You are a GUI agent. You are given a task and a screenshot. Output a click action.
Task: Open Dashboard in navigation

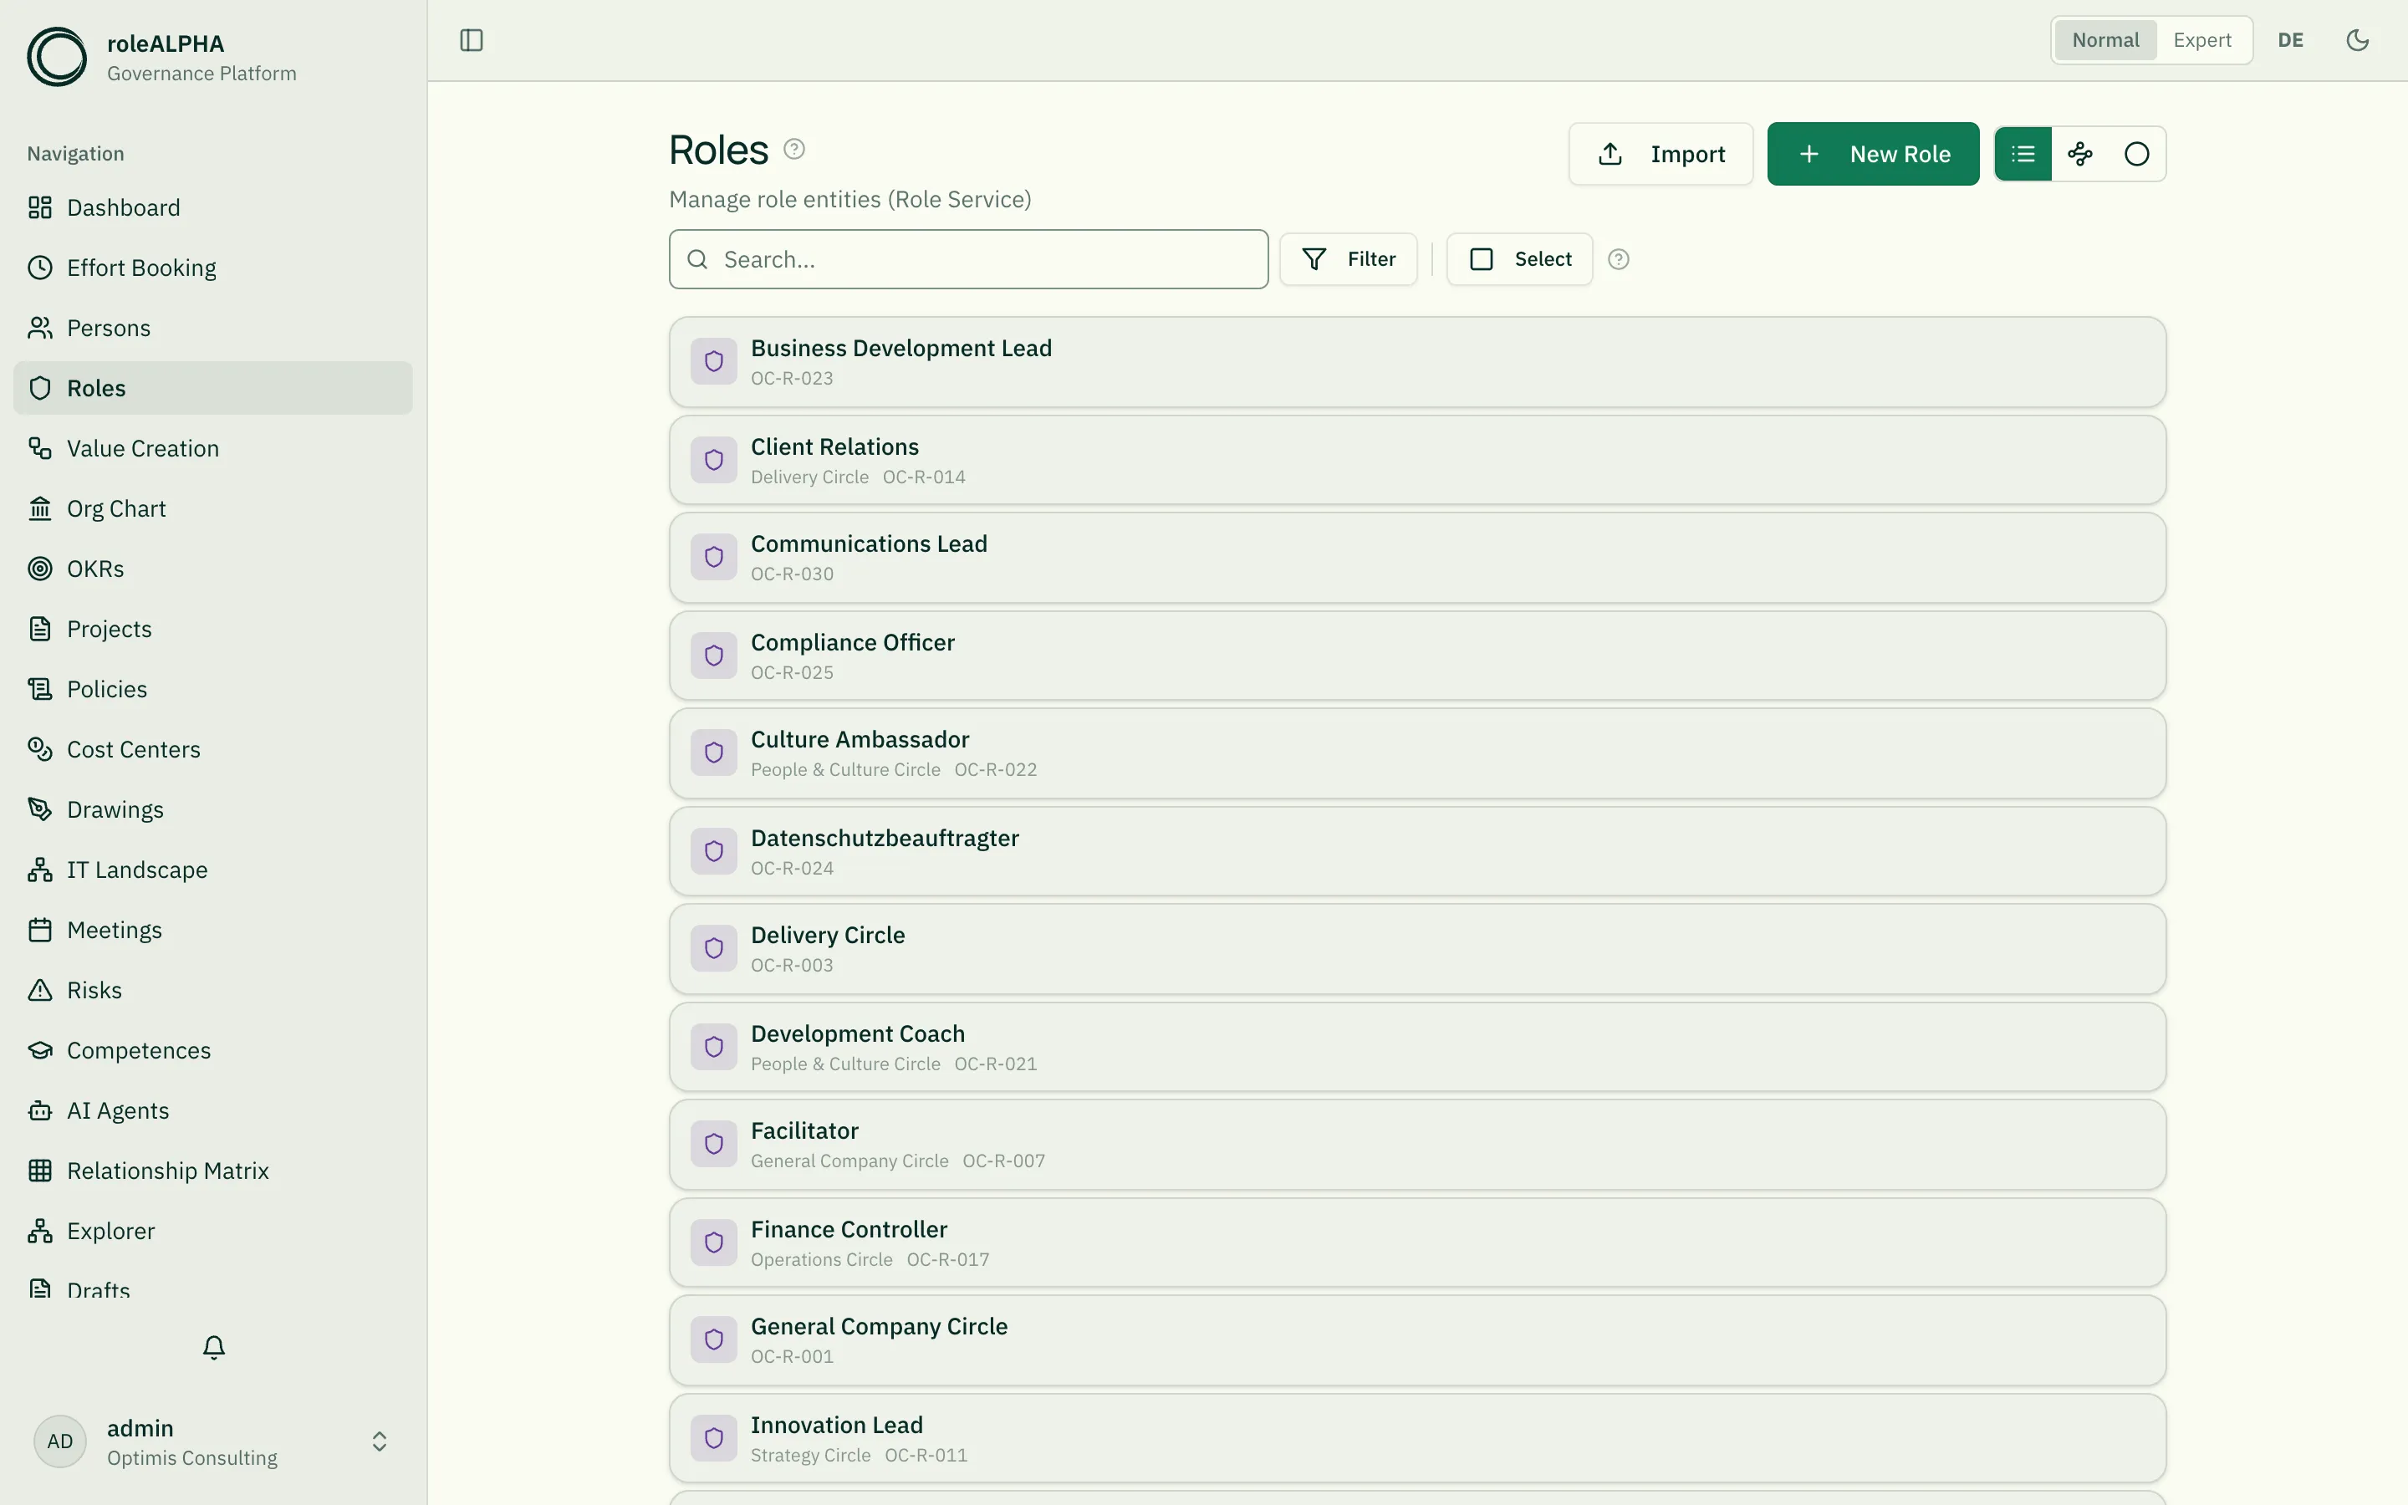pos(213,207)
